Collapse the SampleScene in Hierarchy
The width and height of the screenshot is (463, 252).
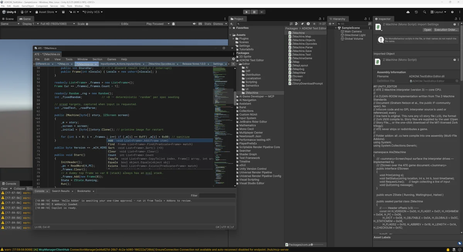point(335,28)
